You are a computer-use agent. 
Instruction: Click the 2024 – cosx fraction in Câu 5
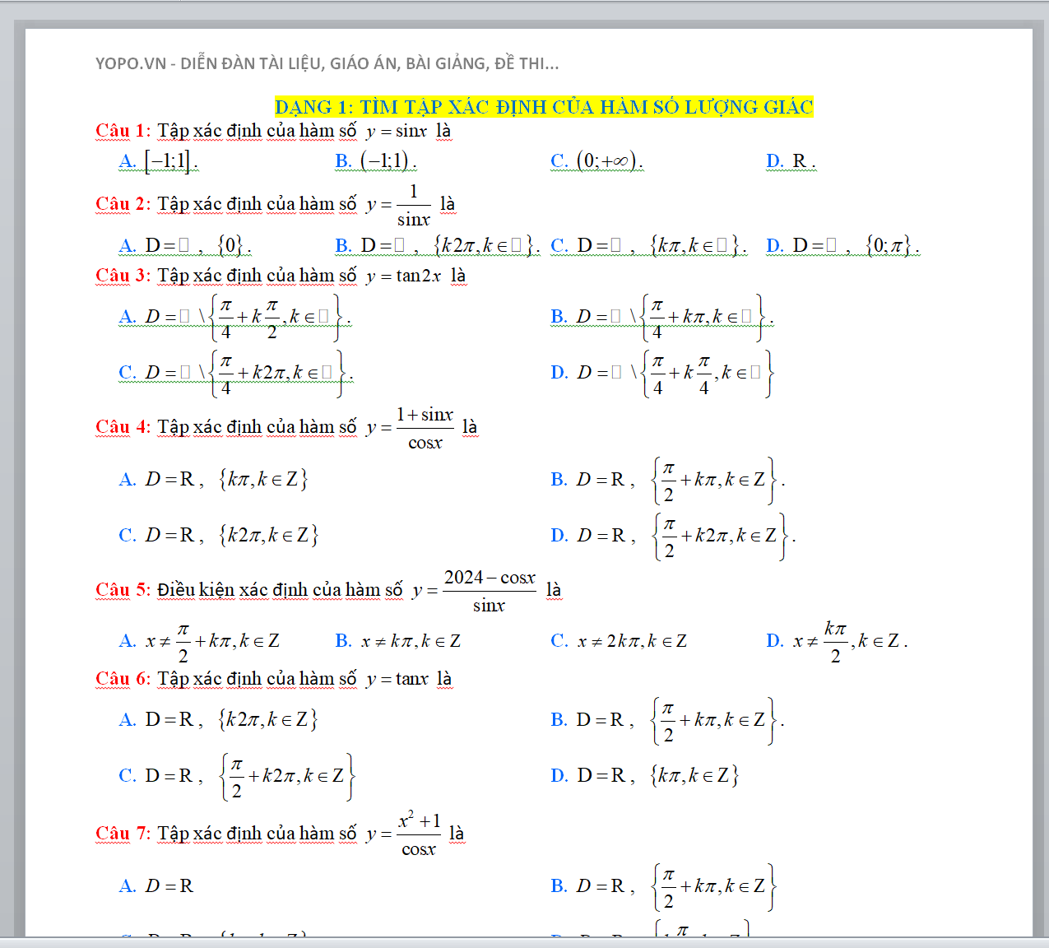click(490, 591)
